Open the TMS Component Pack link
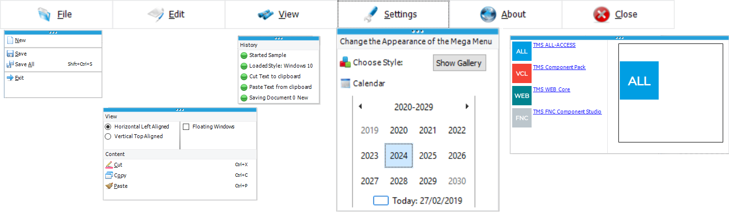The image size is (729, 212). 559,67
